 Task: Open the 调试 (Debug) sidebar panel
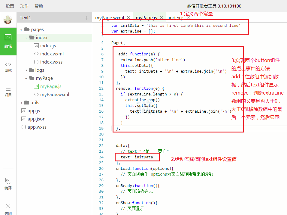click(x=8, y=67)
